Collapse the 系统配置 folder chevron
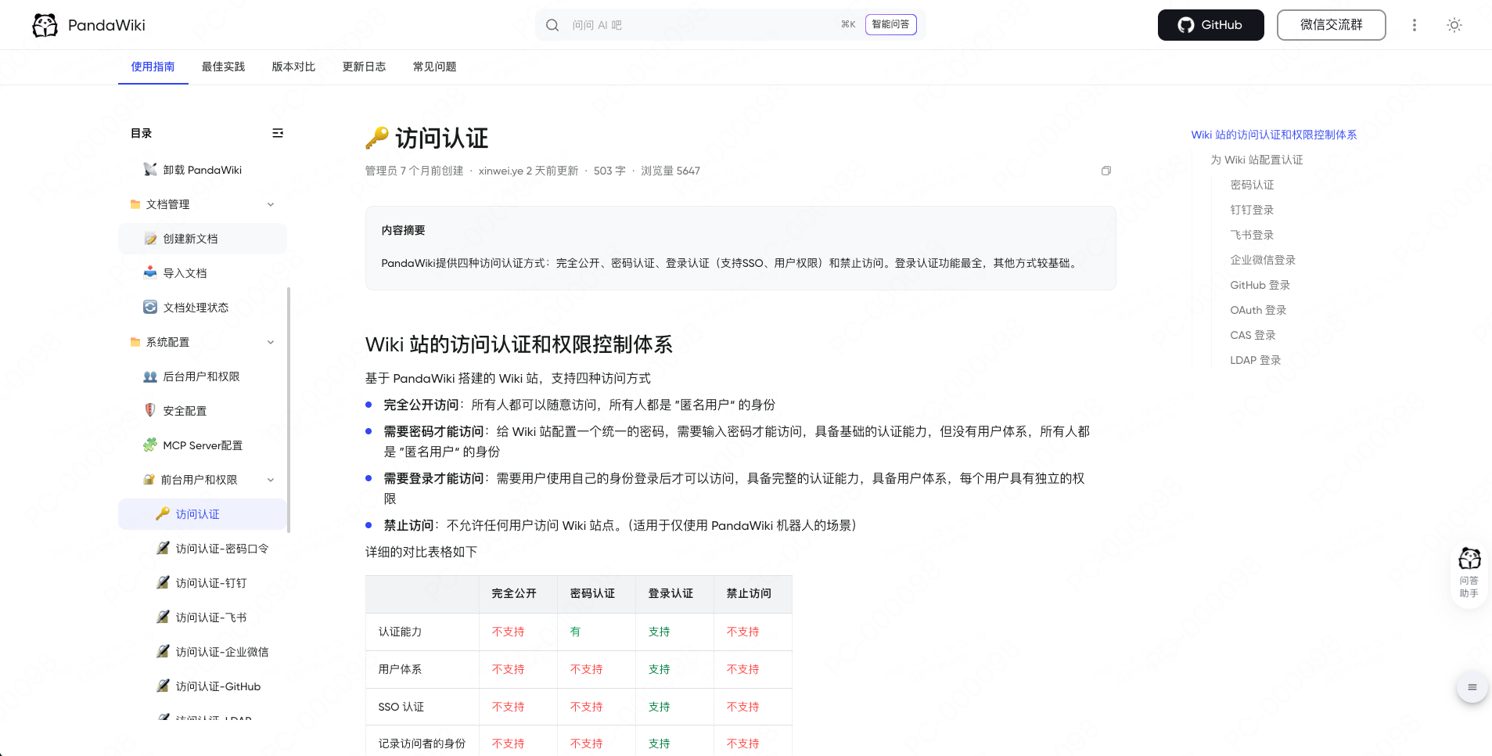Viewport: 1492px width, 756px height. tap(271, 342)
